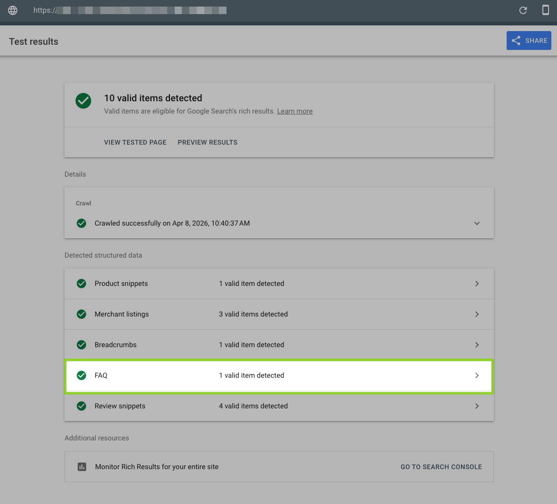Click the checkmark icon next to FAQ
557x504 pixels.
coord(81,375)
